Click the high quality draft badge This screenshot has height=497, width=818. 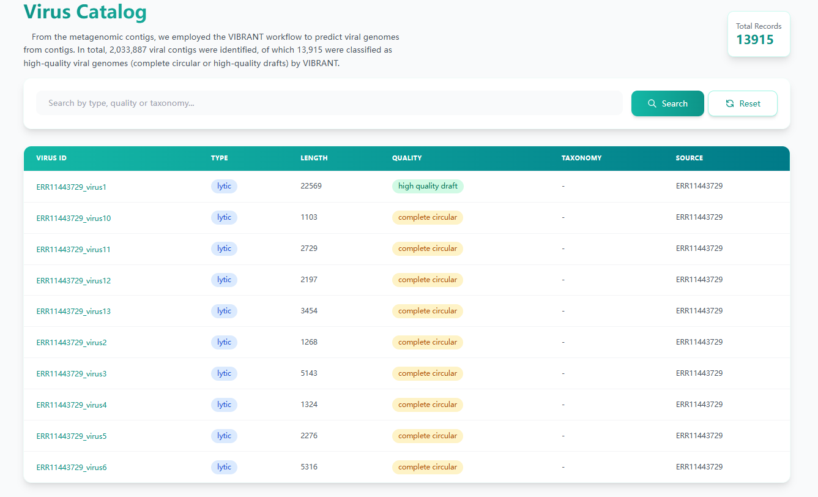coord(428,186)
